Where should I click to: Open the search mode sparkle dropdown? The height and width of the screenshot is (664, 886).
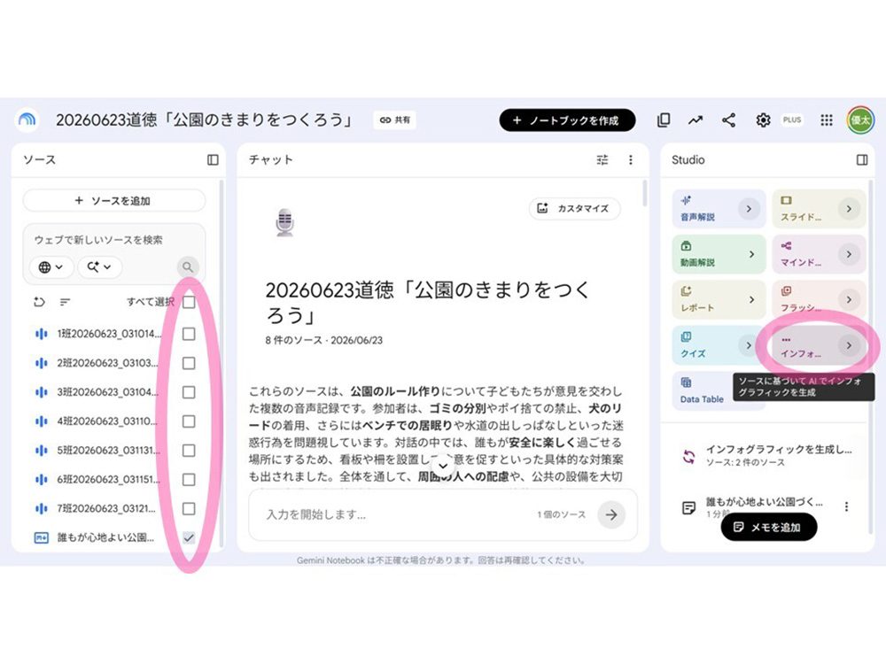(x=99, y=266)
